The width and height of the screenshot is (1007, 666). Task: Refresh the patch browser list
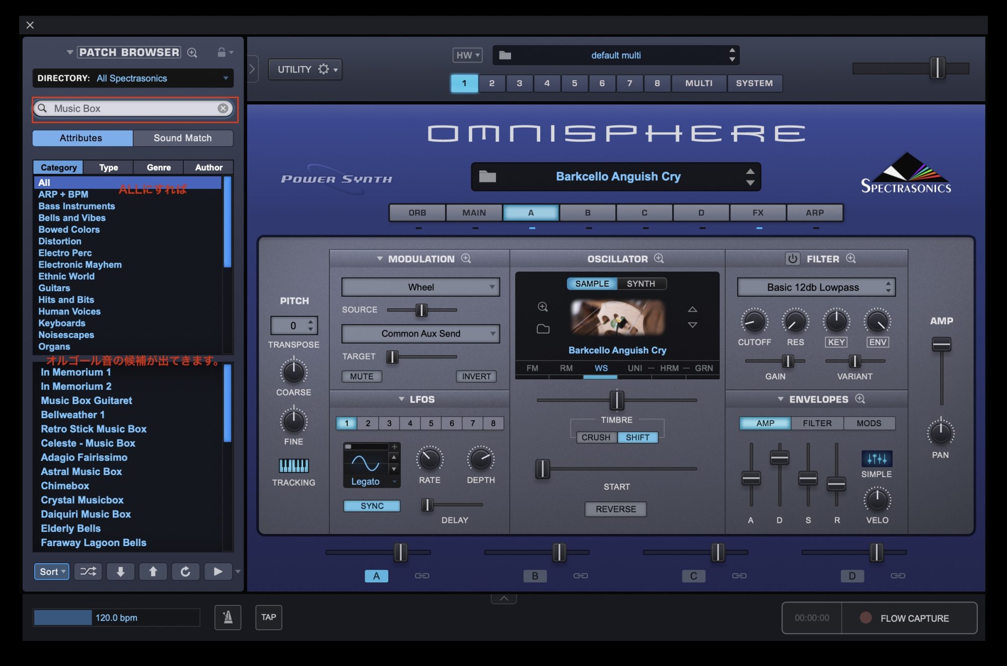[x=185, y=571]
